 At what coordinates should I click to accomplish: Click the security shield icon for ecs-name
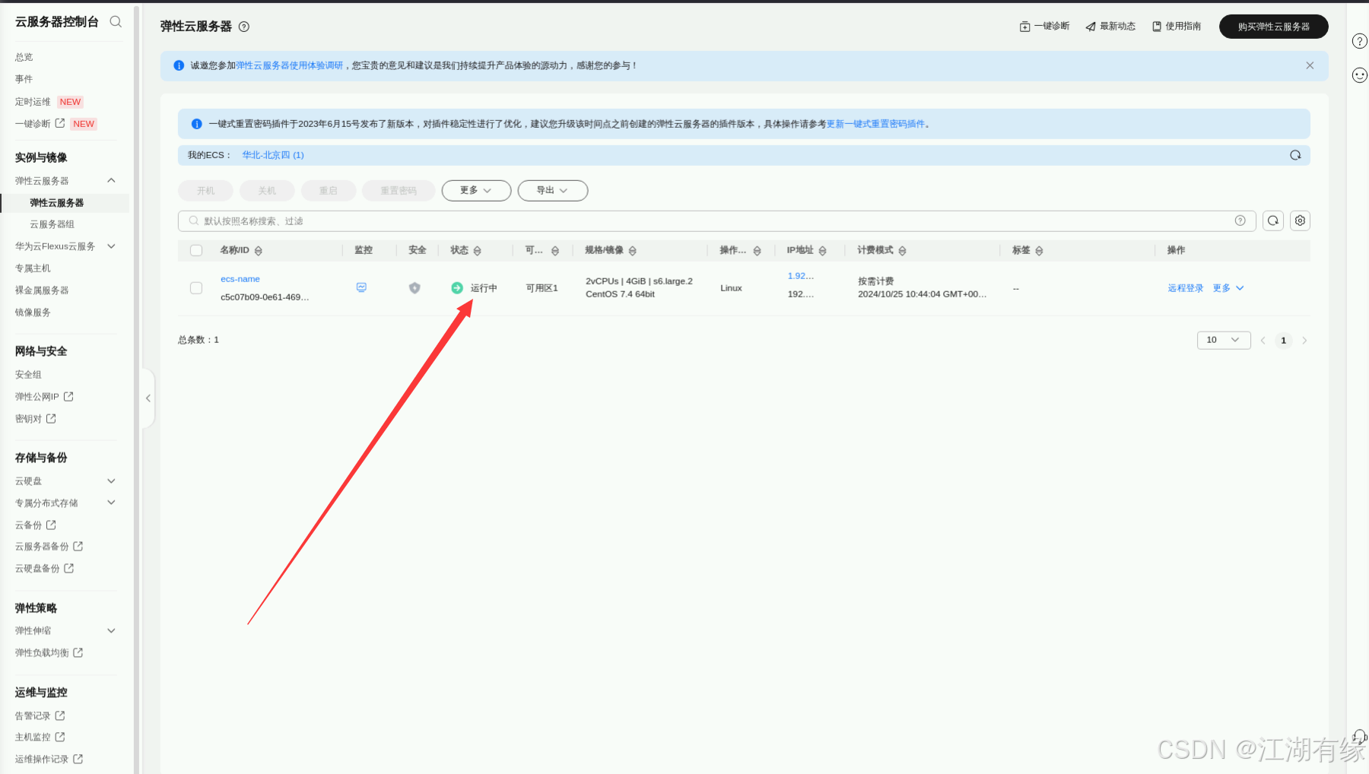click(x=415, y=287)
